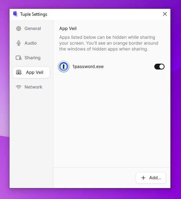Close the Tuple Settings window
This screenshot has height=199, width=181.
click(165, 14)
